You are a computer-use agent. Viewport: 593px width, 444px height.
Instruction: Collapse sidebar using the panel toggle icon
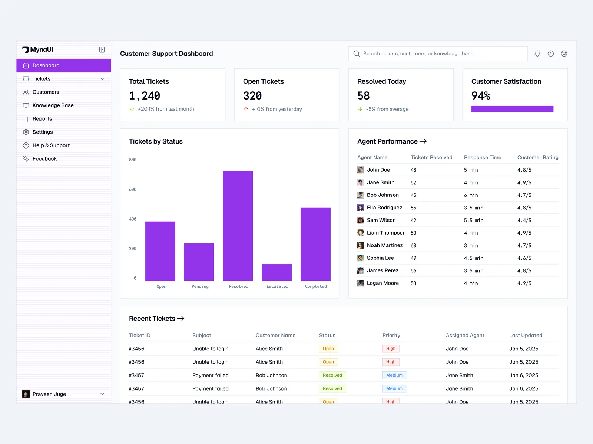click(102, 50)
